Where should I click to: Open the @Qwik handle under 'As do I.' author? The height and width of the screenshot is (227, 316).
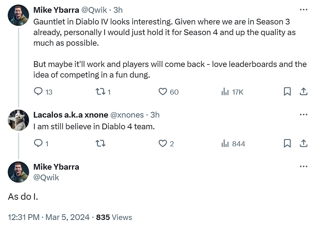point(46,177)
